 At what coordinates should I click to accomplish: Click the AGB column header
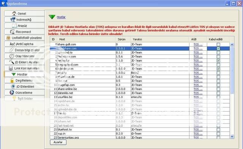pyautogui.click(x=198, y=39)
